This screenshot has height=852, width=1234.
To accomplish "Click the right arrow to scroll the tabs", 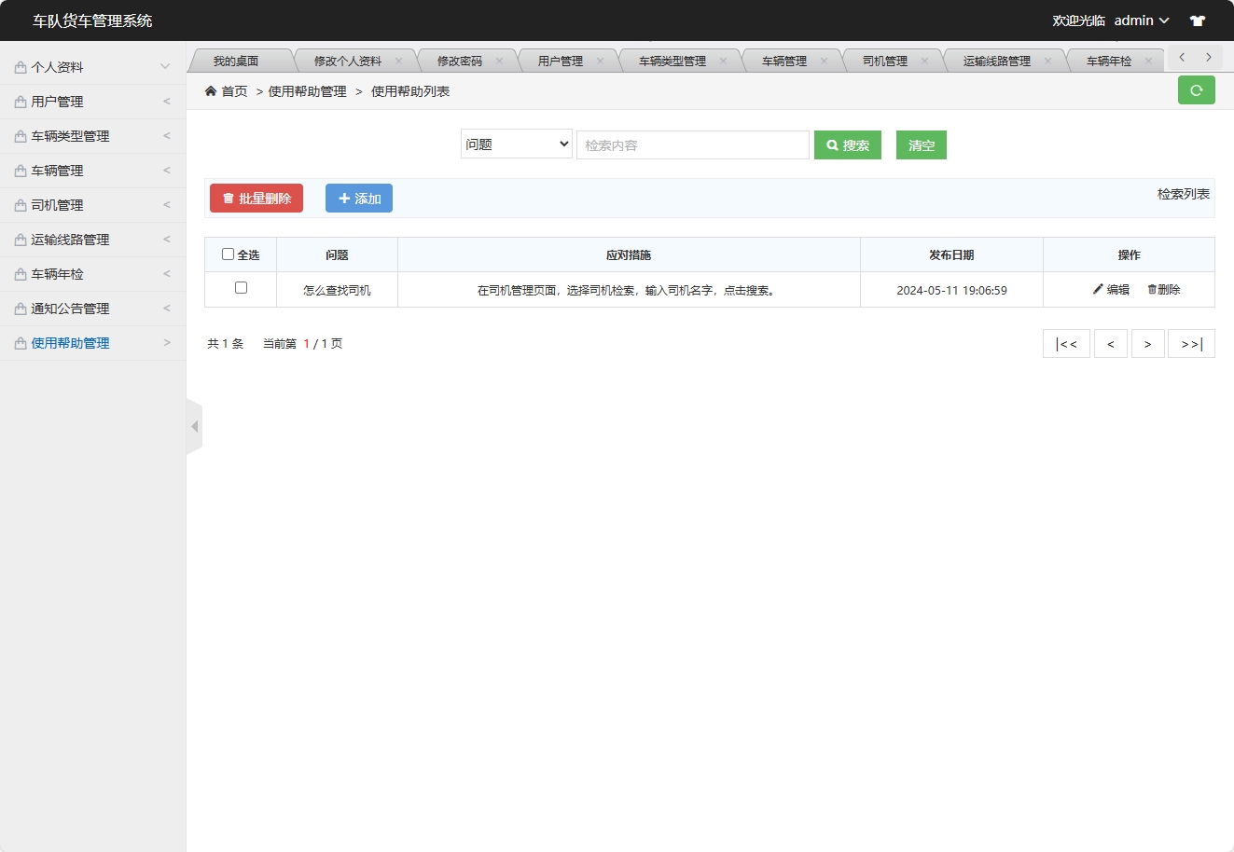I will (1210, 57).
